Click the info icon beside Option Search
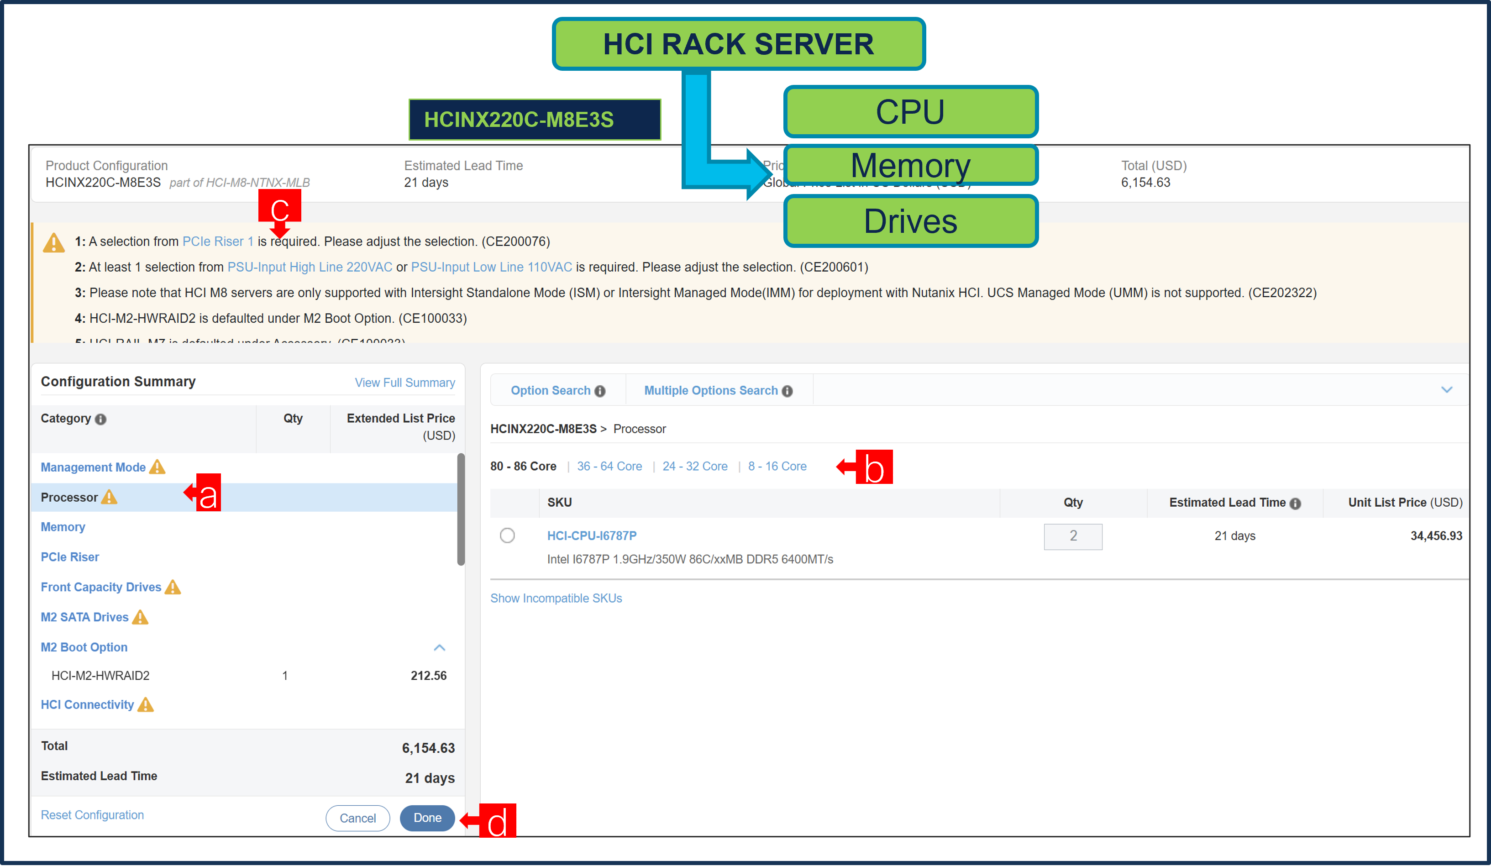Image resolution: width=1491 pixels, height=866 pixels. coord(600,390)
